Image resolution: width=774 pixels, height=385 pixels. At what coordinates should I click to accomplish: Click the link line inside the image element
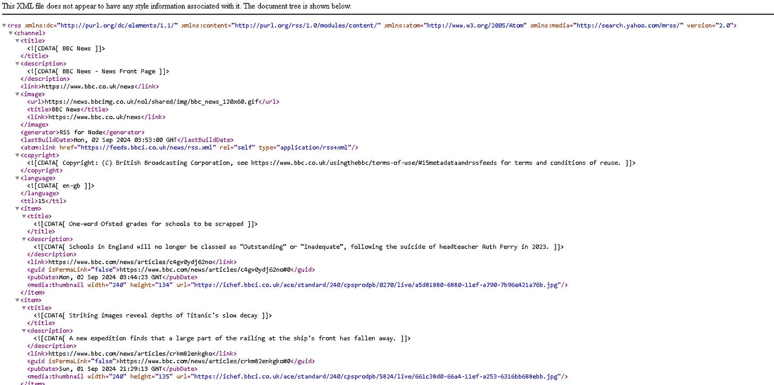click(x=96, y=117)
